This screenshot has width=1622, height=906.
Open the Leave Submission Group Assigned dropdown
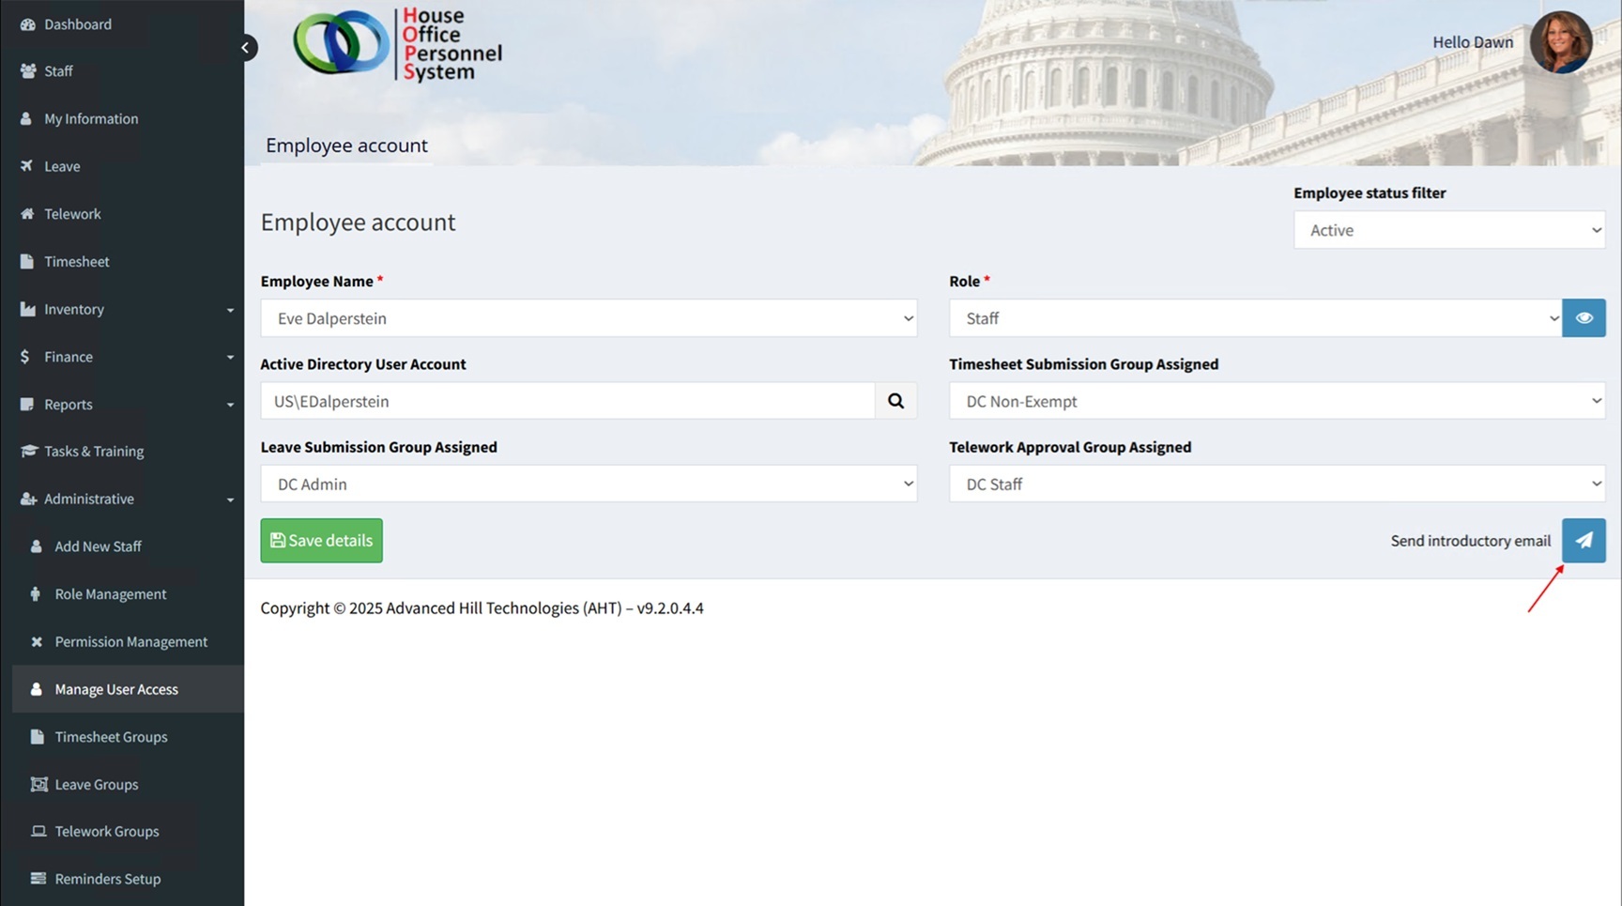coord(589,484)
